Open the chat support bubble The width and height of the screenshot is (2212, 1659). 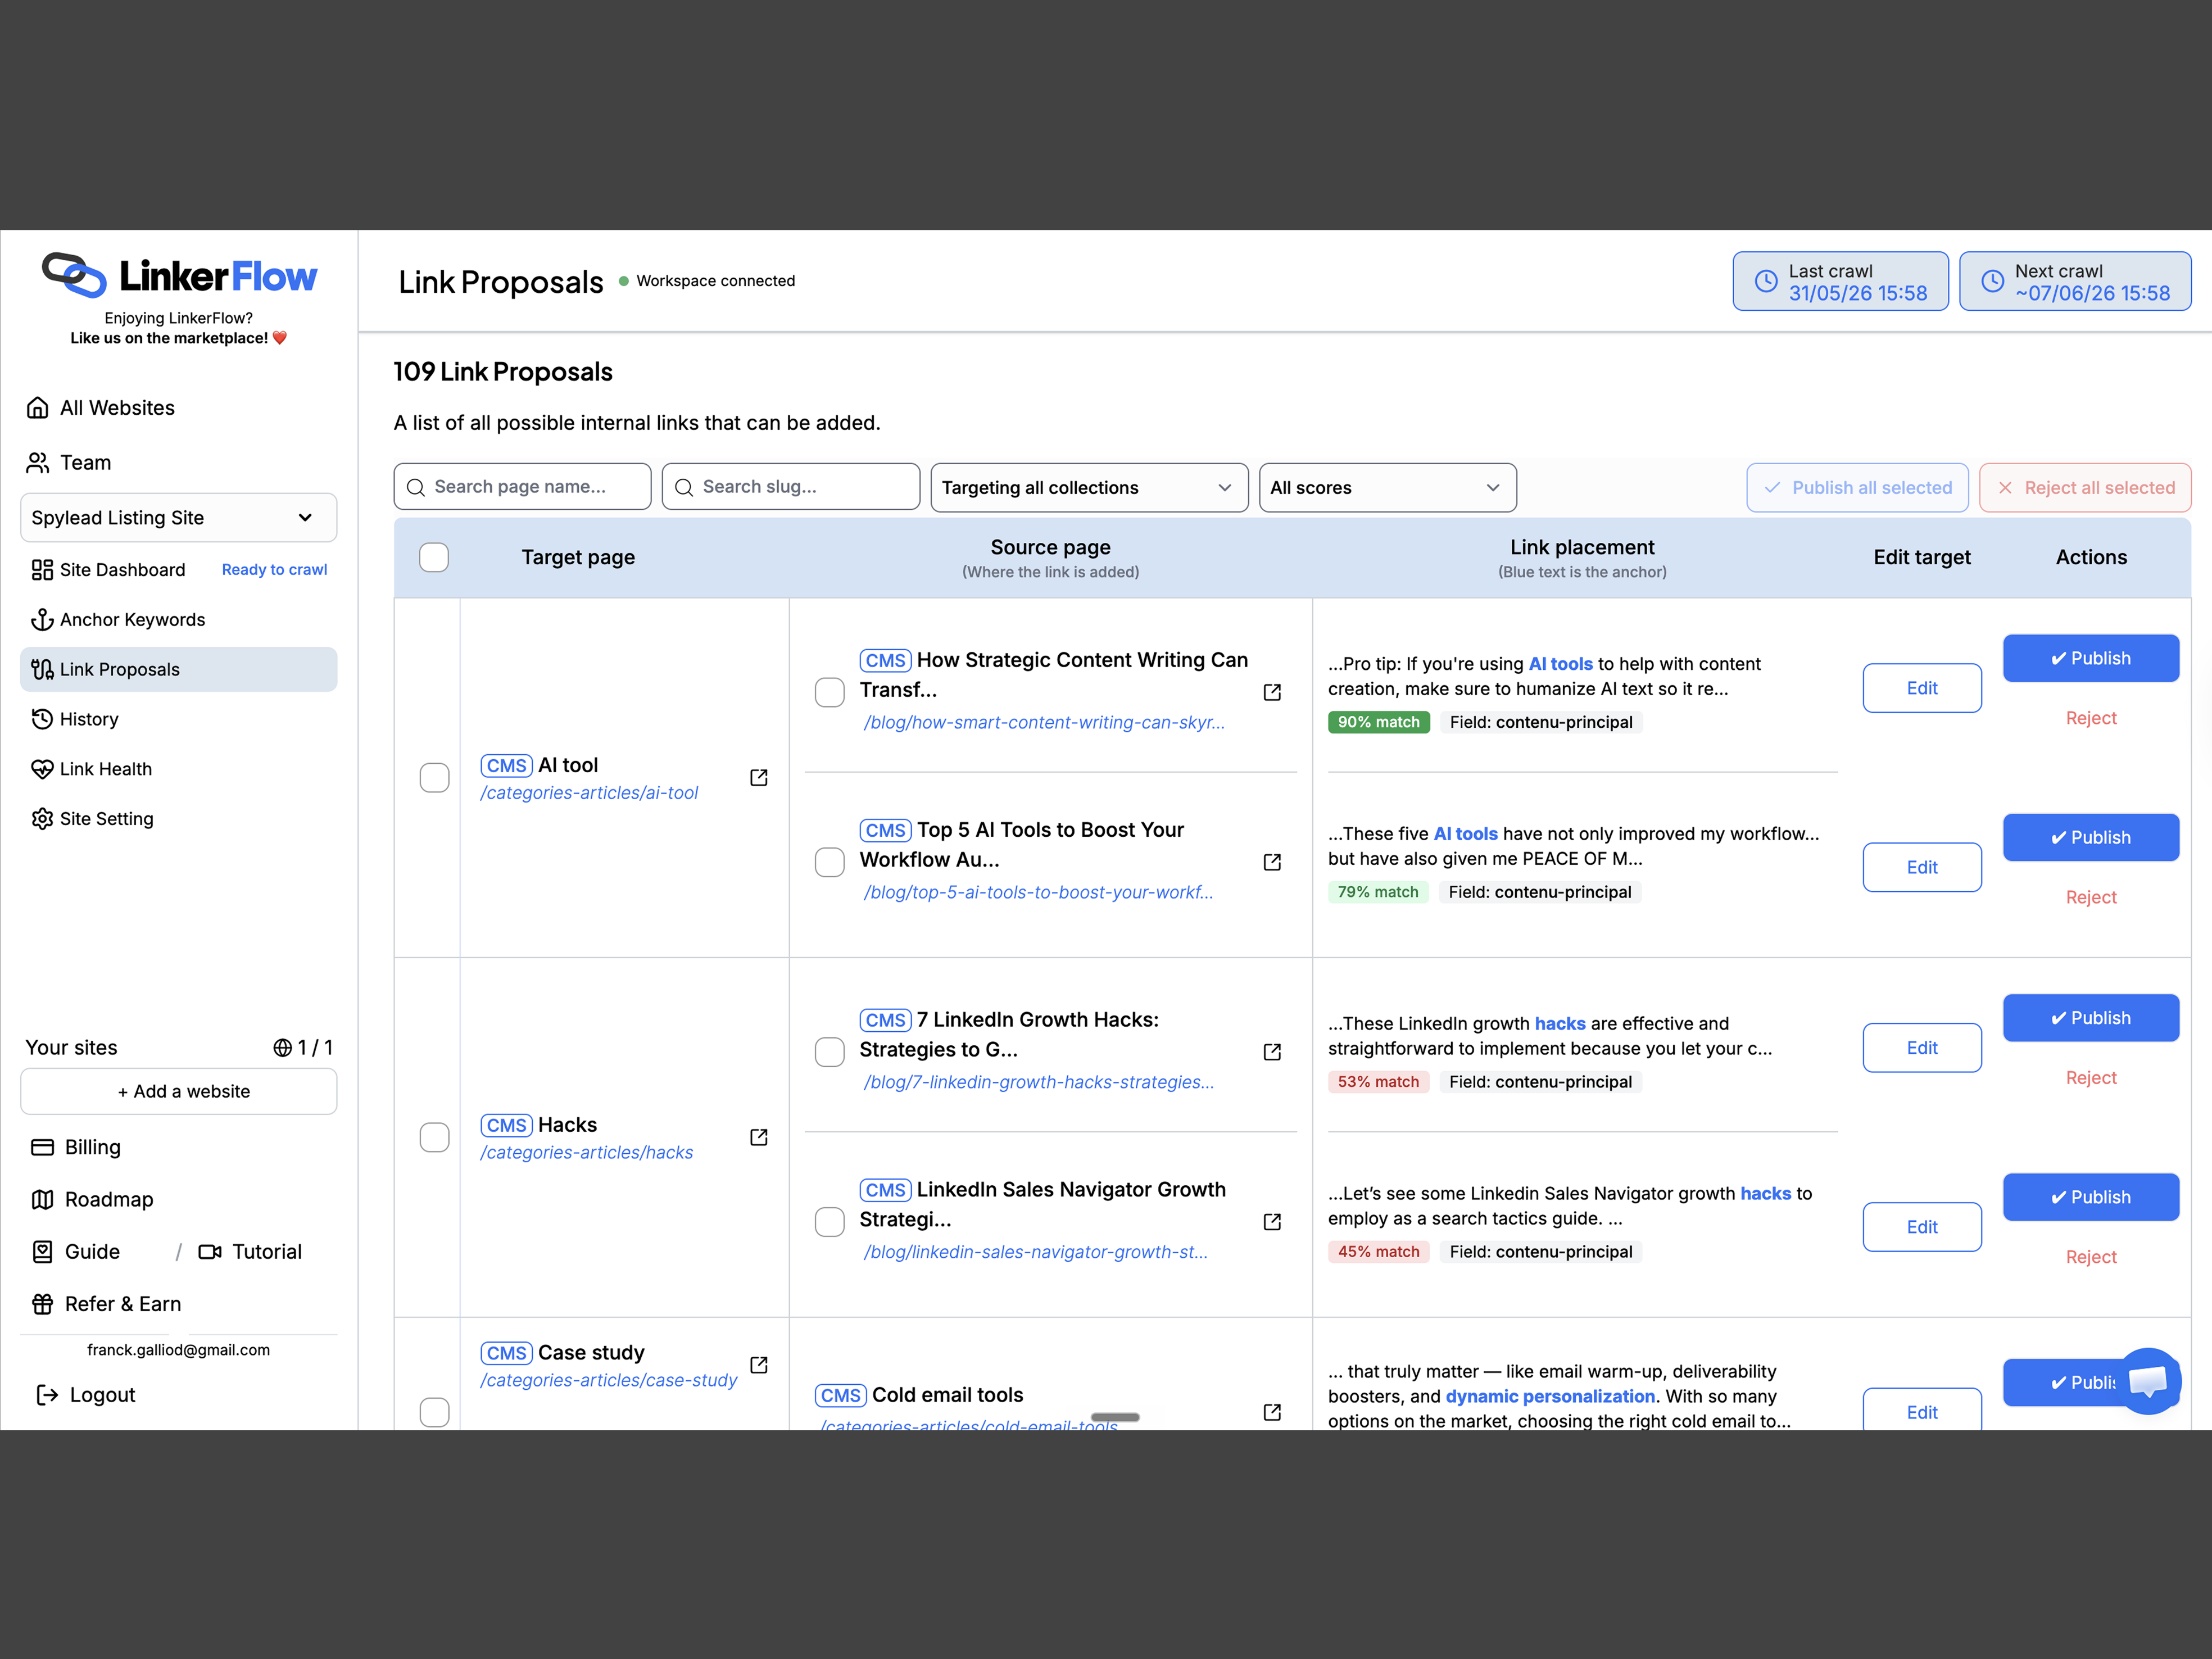pos(2148,1381)
